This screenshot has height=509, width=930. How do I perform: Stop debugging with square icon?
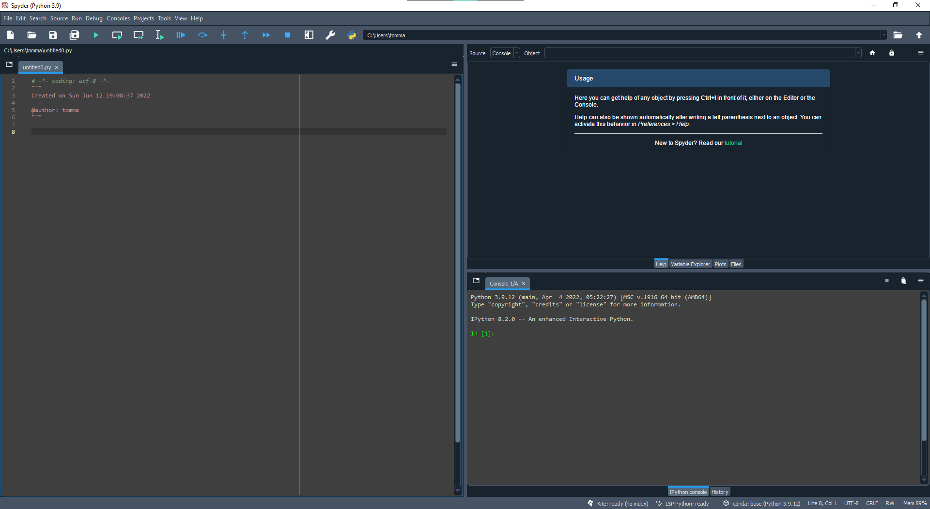coord(287,35)
